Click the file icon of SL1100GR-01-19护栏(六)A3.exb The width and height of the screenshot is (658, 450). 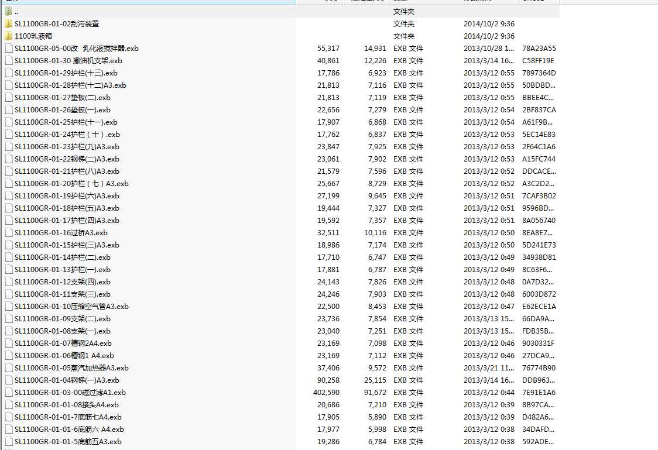[9, 196]
